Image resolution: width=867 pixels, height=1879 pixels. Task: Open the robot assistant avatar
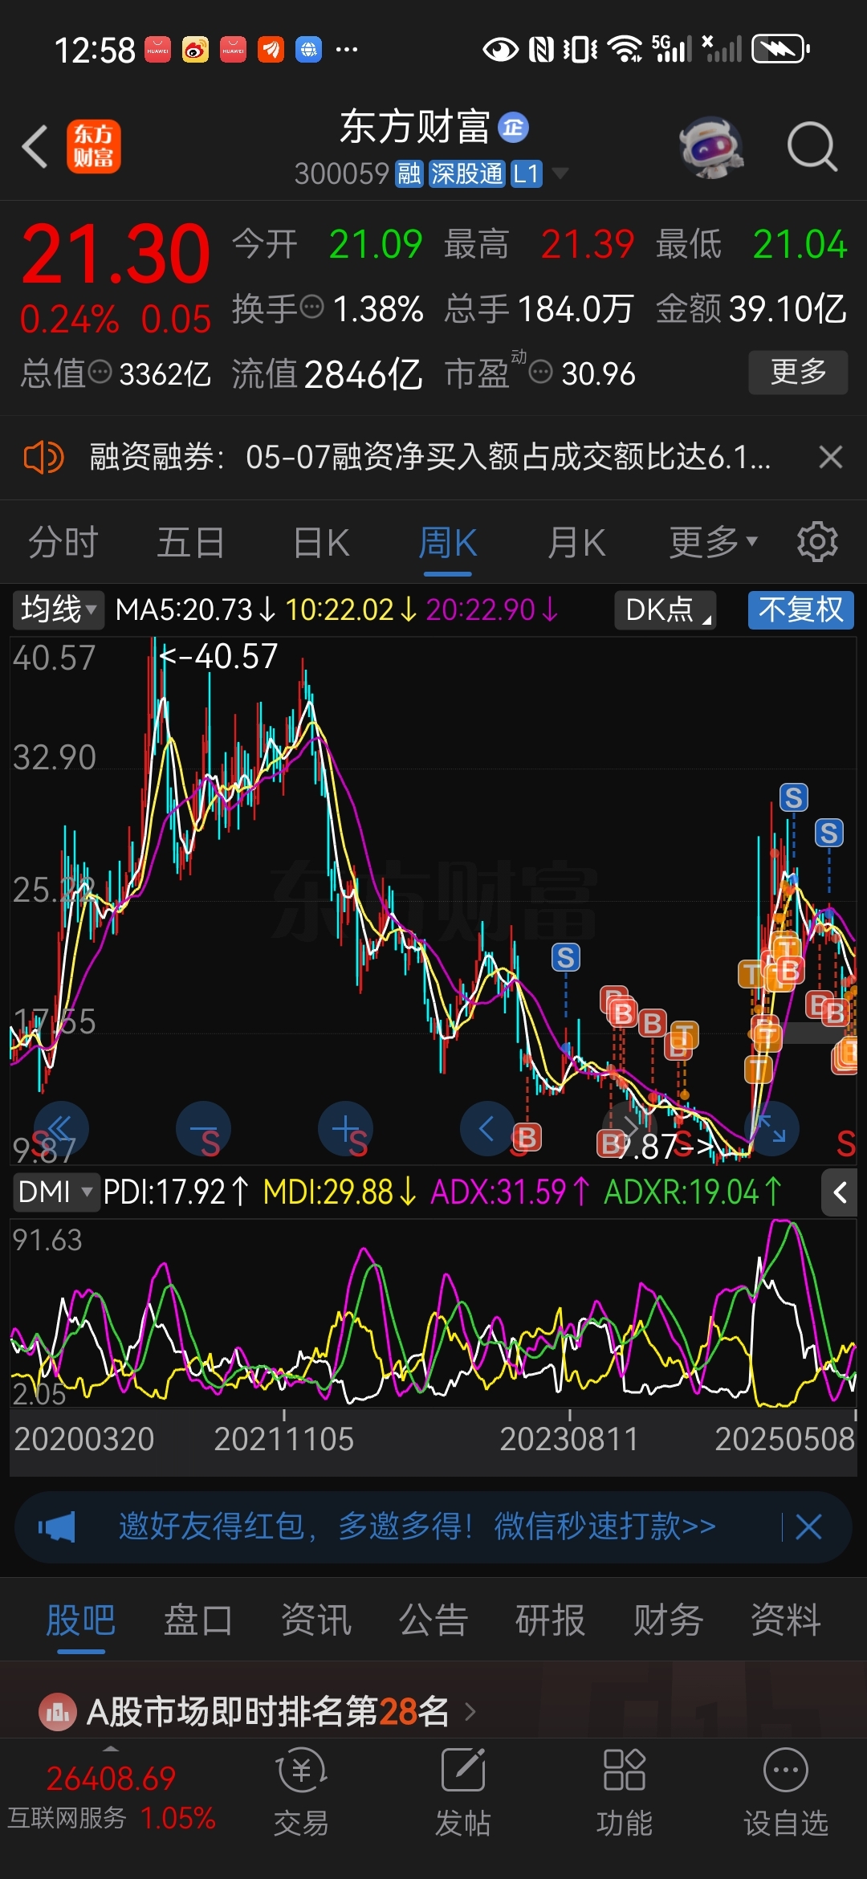711,147
